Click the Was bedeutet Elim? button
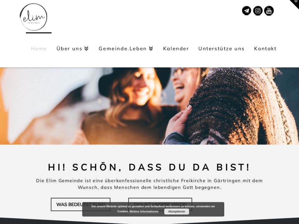 coord(67,204)
